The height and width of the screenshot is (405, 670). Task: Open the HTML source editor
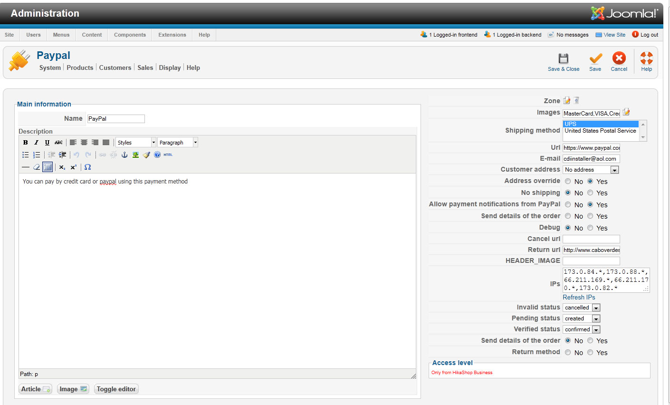168,155
